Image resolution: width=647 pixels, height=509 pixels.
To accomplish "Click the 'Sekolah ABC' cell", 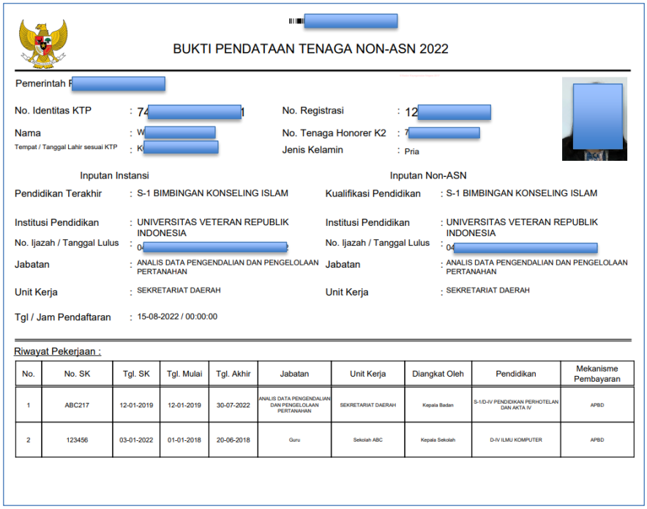I will point(367,440).
